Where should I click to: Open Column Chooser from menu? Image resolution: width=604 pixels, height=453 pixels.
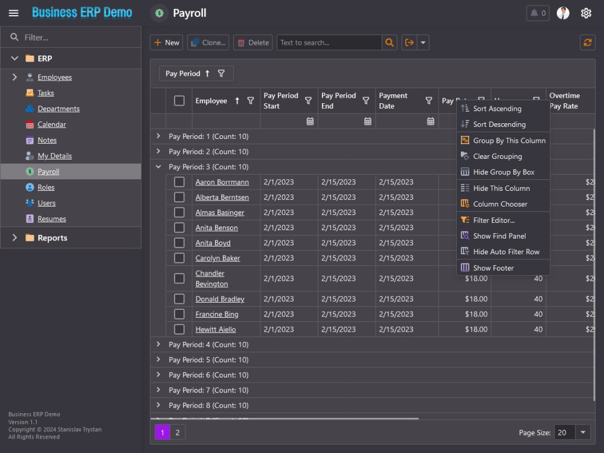503,204
